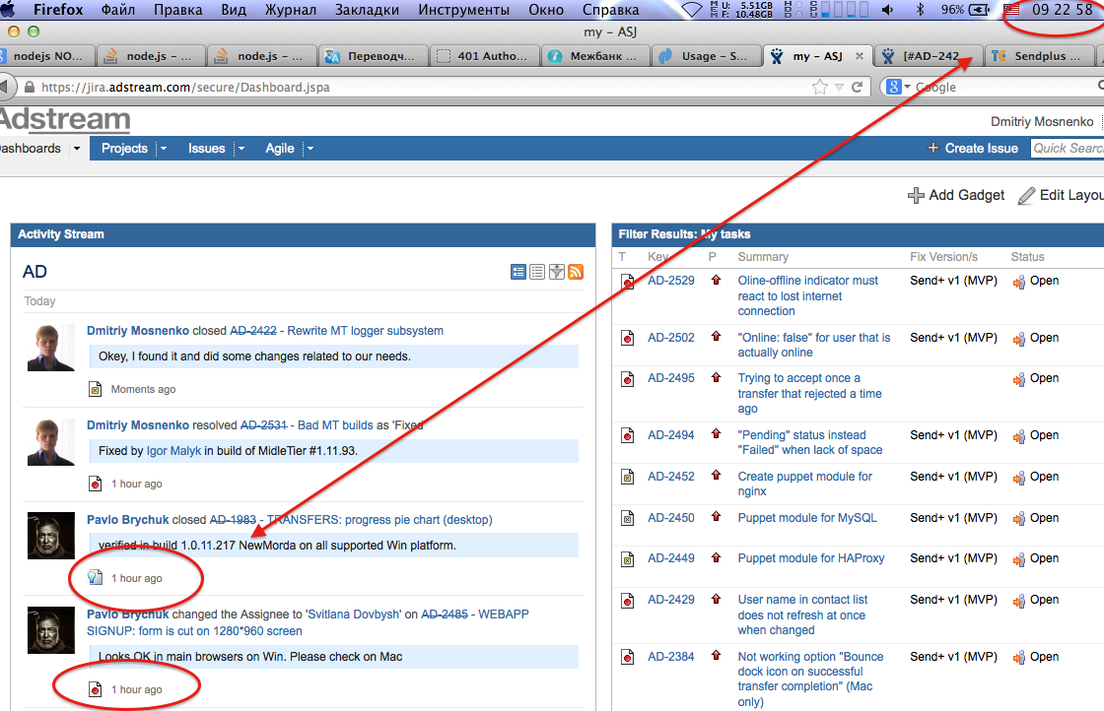This screenshot has height=711, width=1104.
Task: Expand the Projects dropdown arrow
Action: (x=164, y=149)
